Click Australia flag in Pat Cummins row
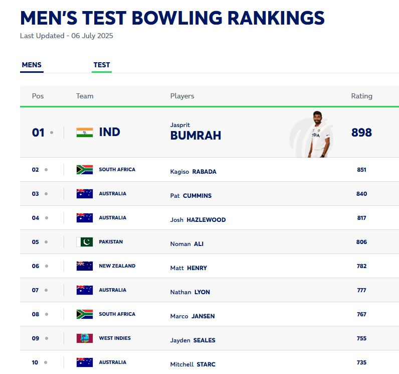Viewport: 399px width, 374px height. pos(85,194)
